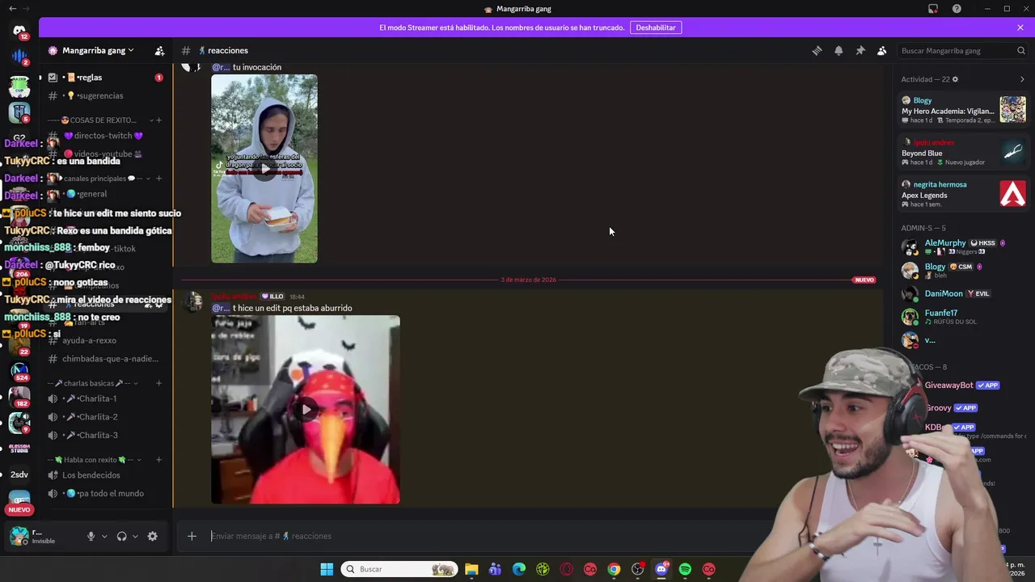The height and width of the screenshot is (582, 1035).
Task: Open the Beyond Blue activity card
Action: (963, 152)
